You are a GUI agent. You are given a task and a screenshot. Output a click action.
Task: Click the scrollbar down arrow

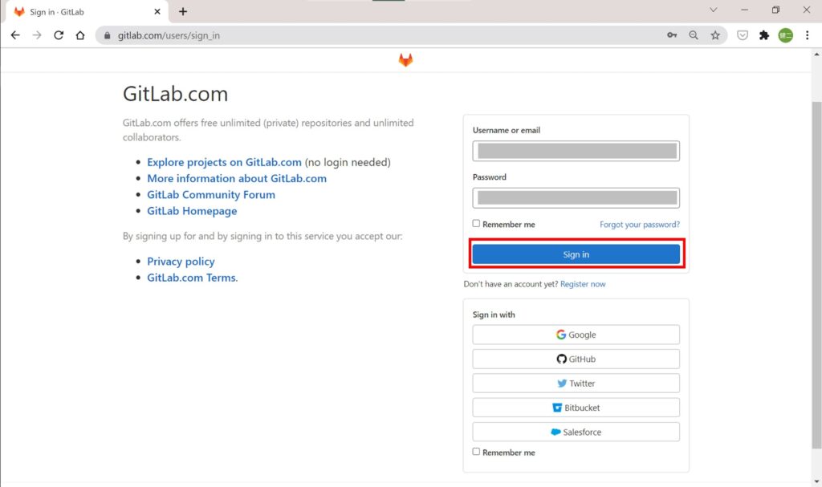point(816,481)
